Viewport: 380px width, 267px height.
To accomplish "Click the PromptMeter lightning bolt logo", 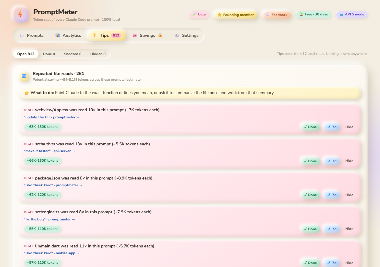I will [x=21, y=15].
